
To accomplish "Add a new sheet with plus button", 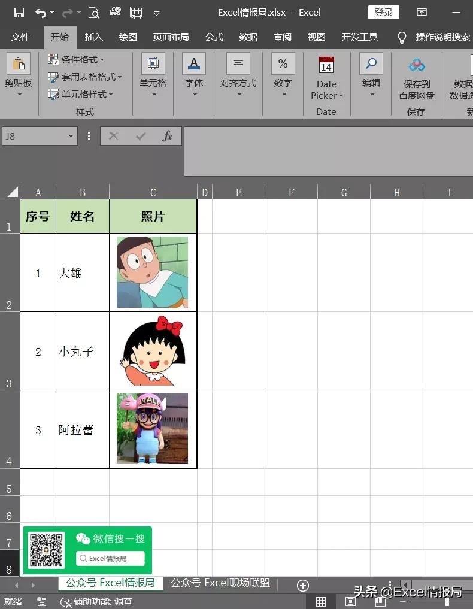I will coord(303,585).
